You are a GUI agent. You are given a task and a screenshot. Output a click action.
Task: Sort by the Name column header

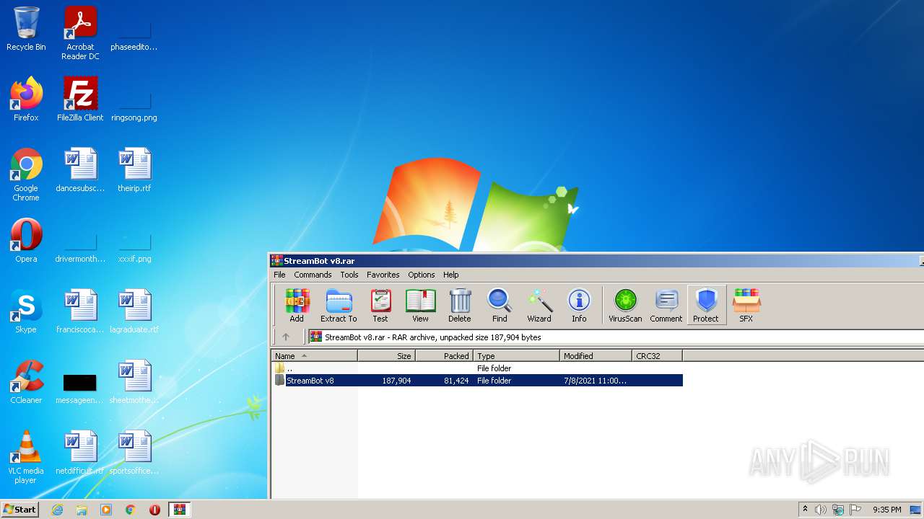tap(314, 355)
